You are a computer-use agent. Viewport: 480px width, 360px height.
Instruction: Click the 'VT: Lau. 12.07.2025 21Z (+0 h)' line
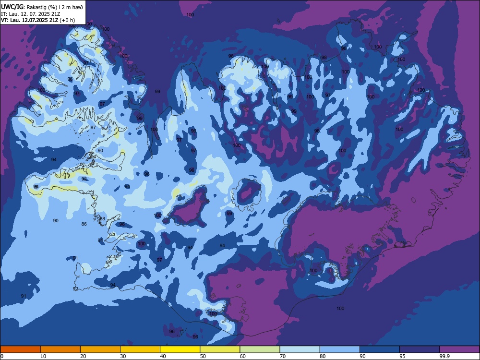coord(38,20)
